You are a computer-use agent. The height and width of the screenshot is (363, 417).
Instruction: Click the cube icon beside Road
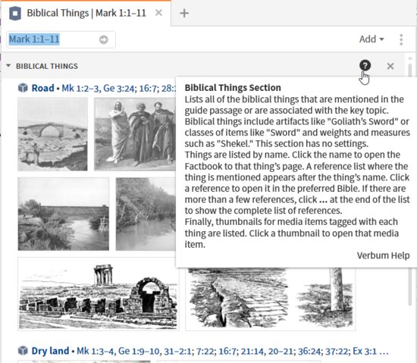(x=23, y=88)
